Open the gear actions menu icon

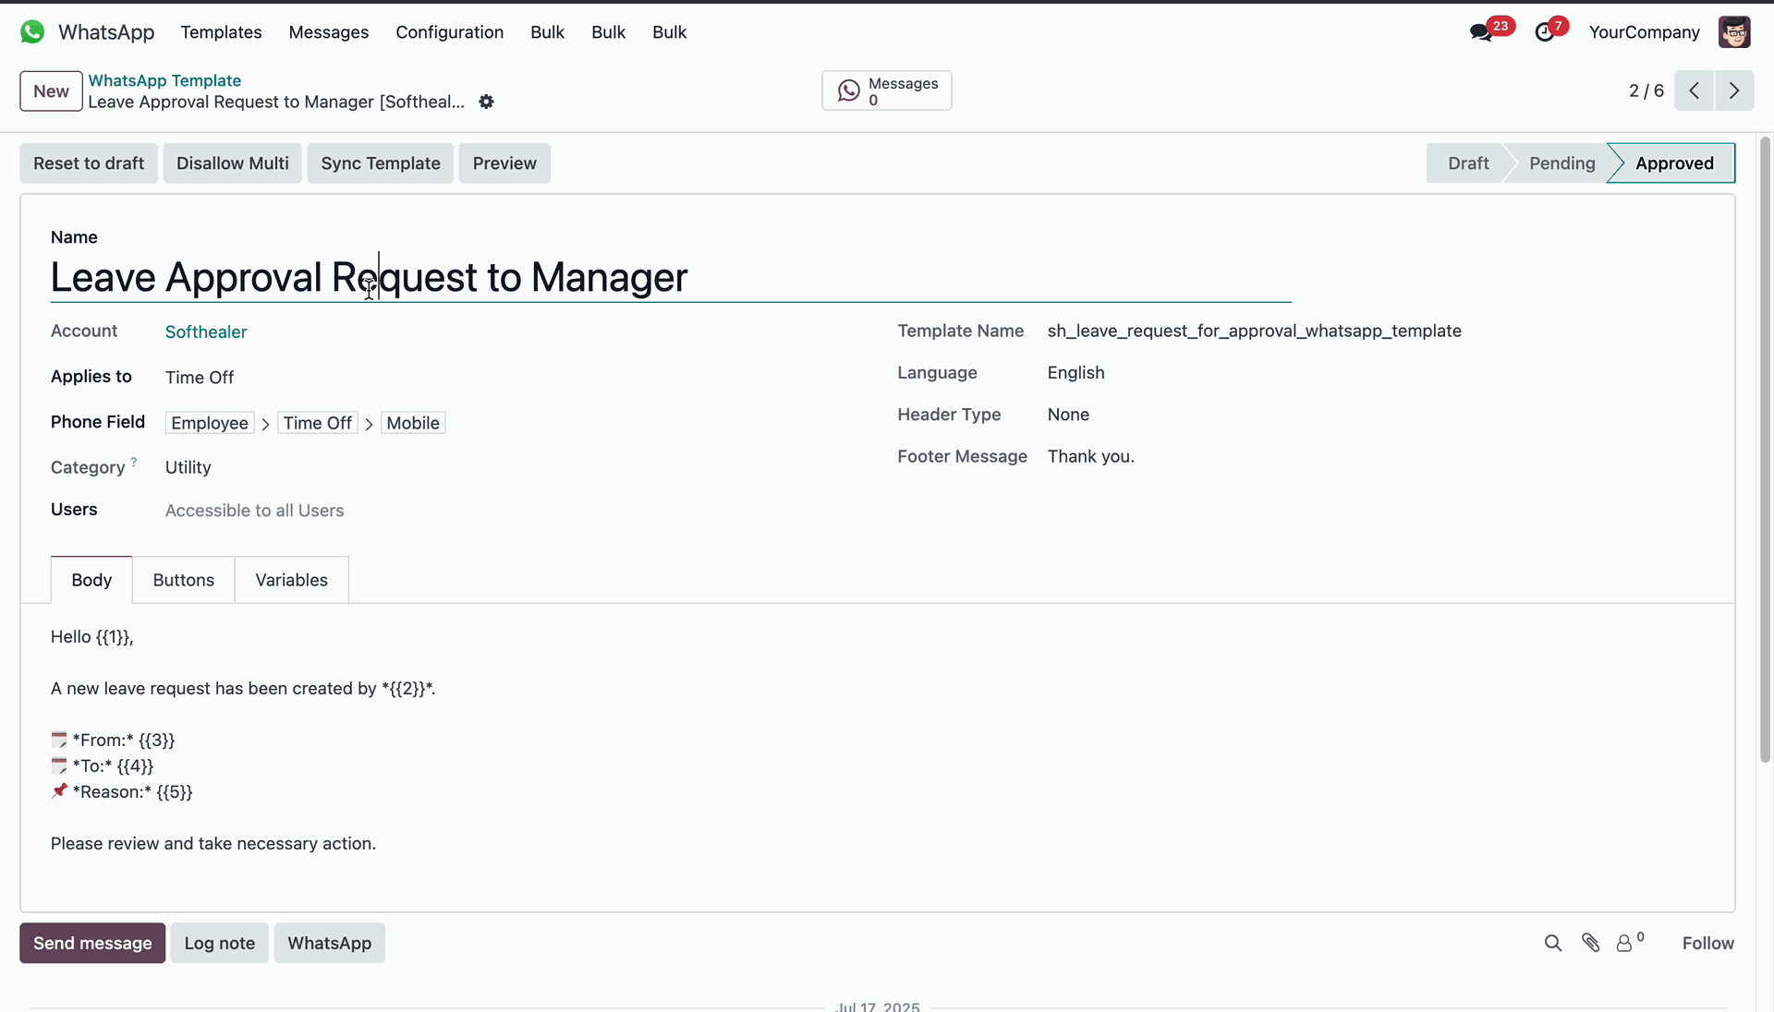[486, 102]
